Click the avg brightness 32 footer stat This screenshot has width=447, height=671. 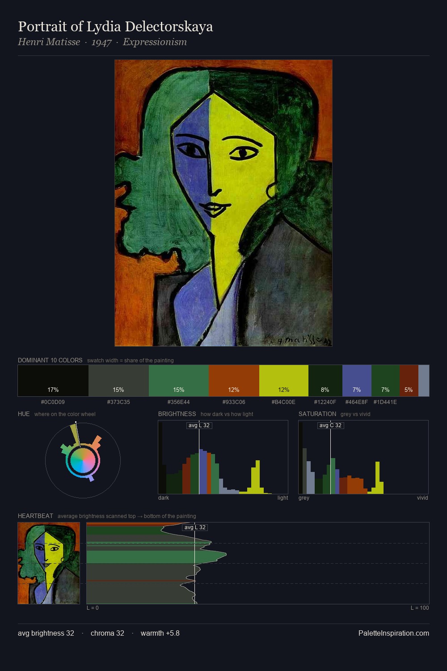point(46,633)
